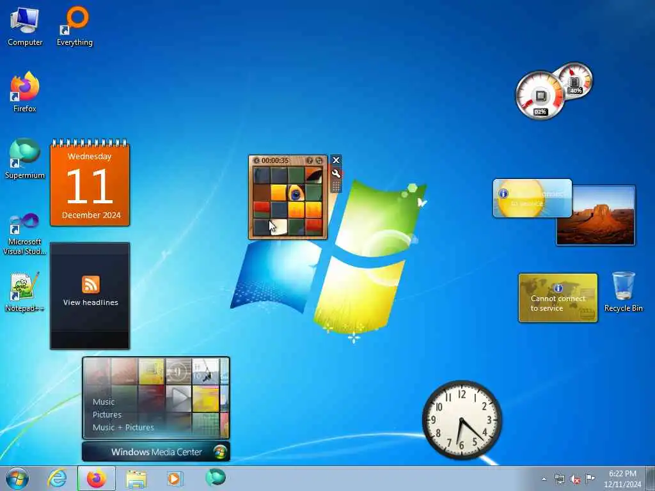Switch to Firefox on the taskbar
Viewport: 655px width, 491px height.
[x=97, y=478]
